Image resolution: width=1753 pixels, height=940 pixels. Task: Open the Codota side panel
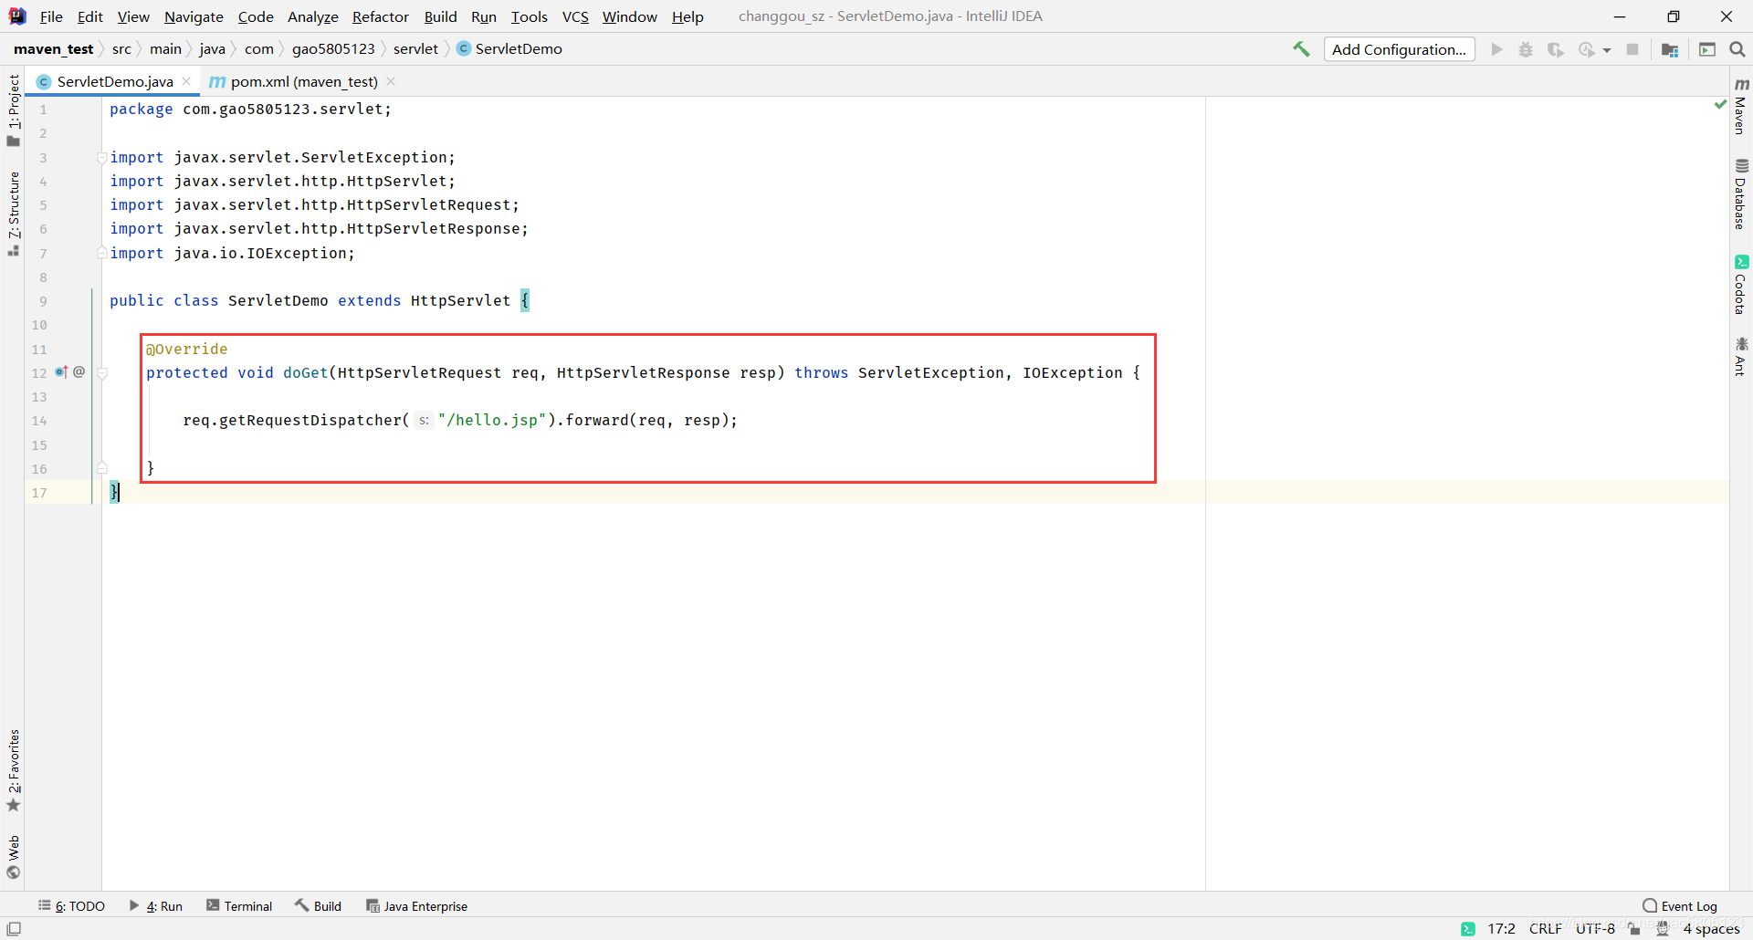tap(1741, 285)
